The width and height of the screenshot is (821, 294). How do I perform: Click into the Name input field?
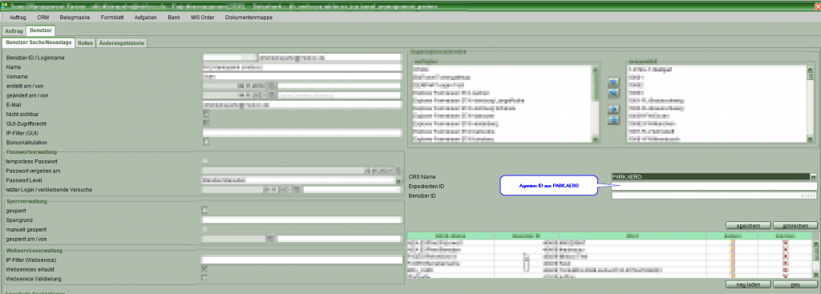(301, 67)
